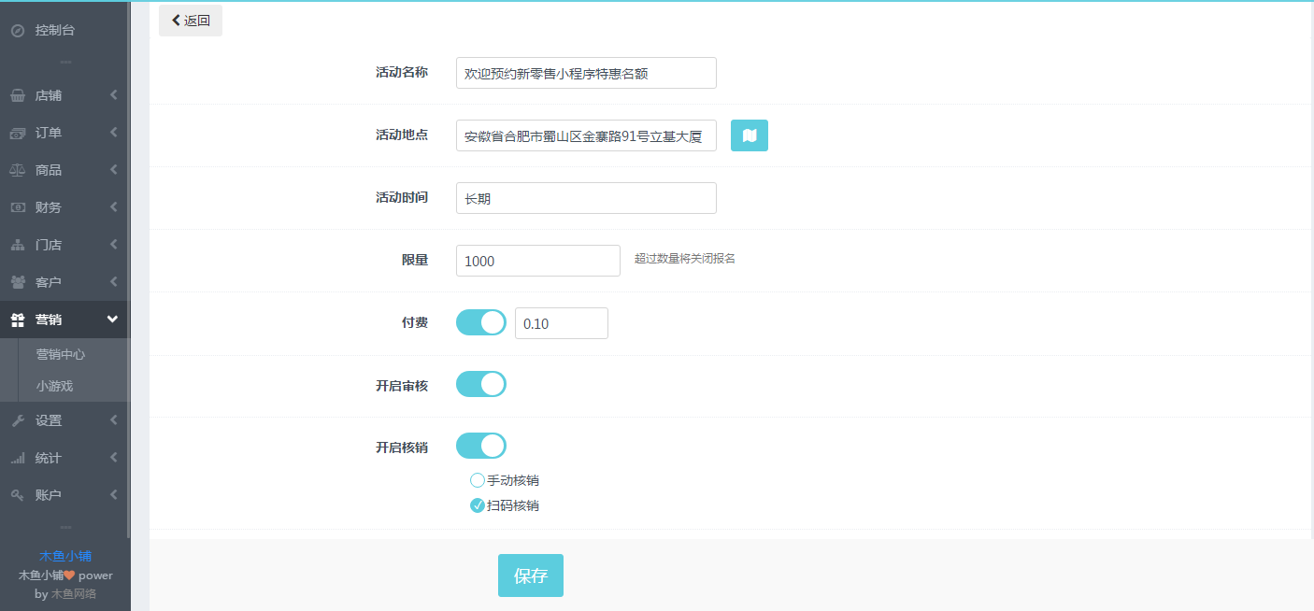The height and width of the screenshot is (611, 1314).
Task: Click the sitemap icon for 门店
Action: click(17, 245)
